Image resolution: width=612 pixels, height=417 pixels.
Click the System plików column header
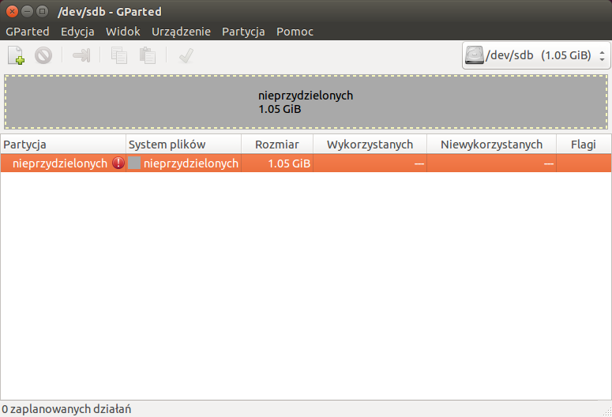pyautogui.click(x=183, y=144)
